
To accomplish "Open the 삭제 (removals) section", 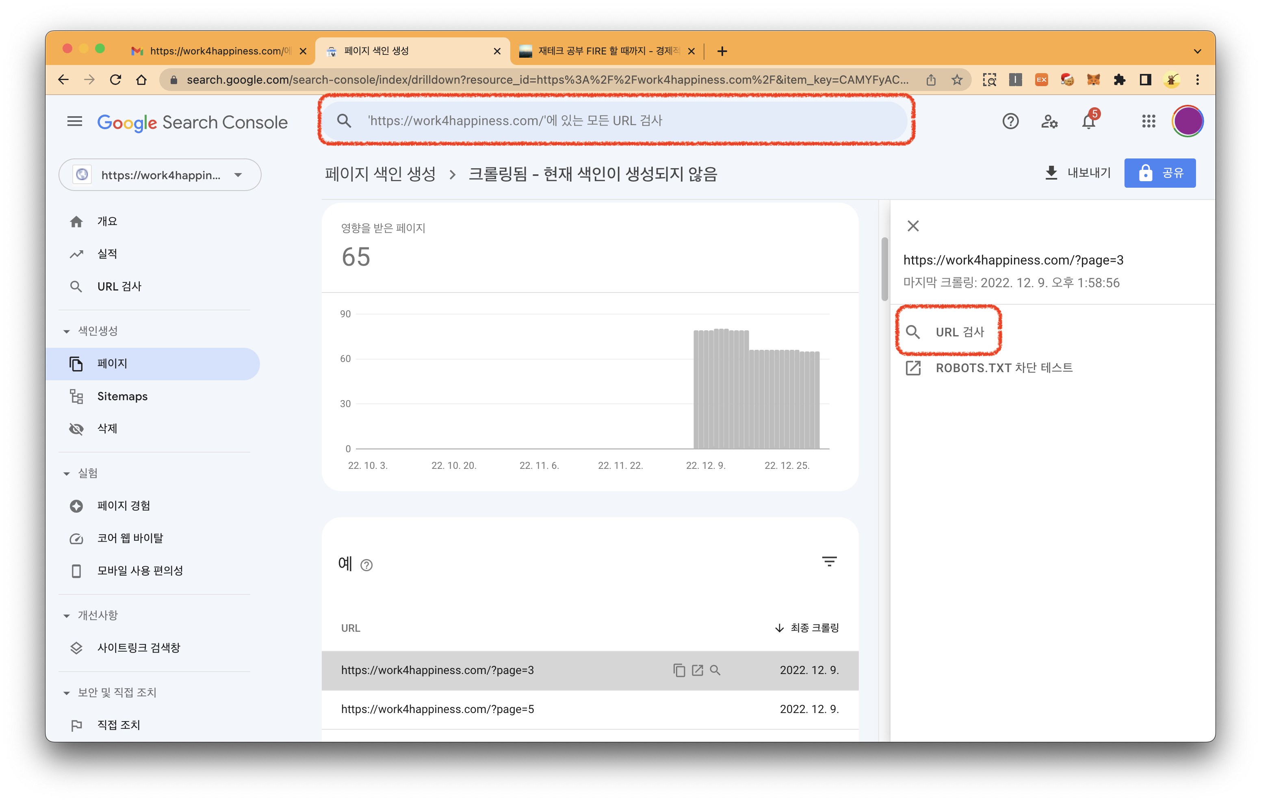I will coord(107,429).
